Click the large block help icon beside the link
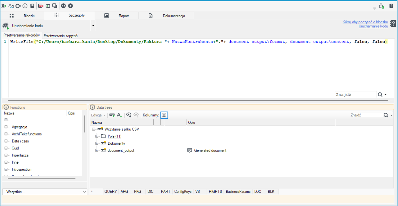398x206 pixels. [393, 24]
